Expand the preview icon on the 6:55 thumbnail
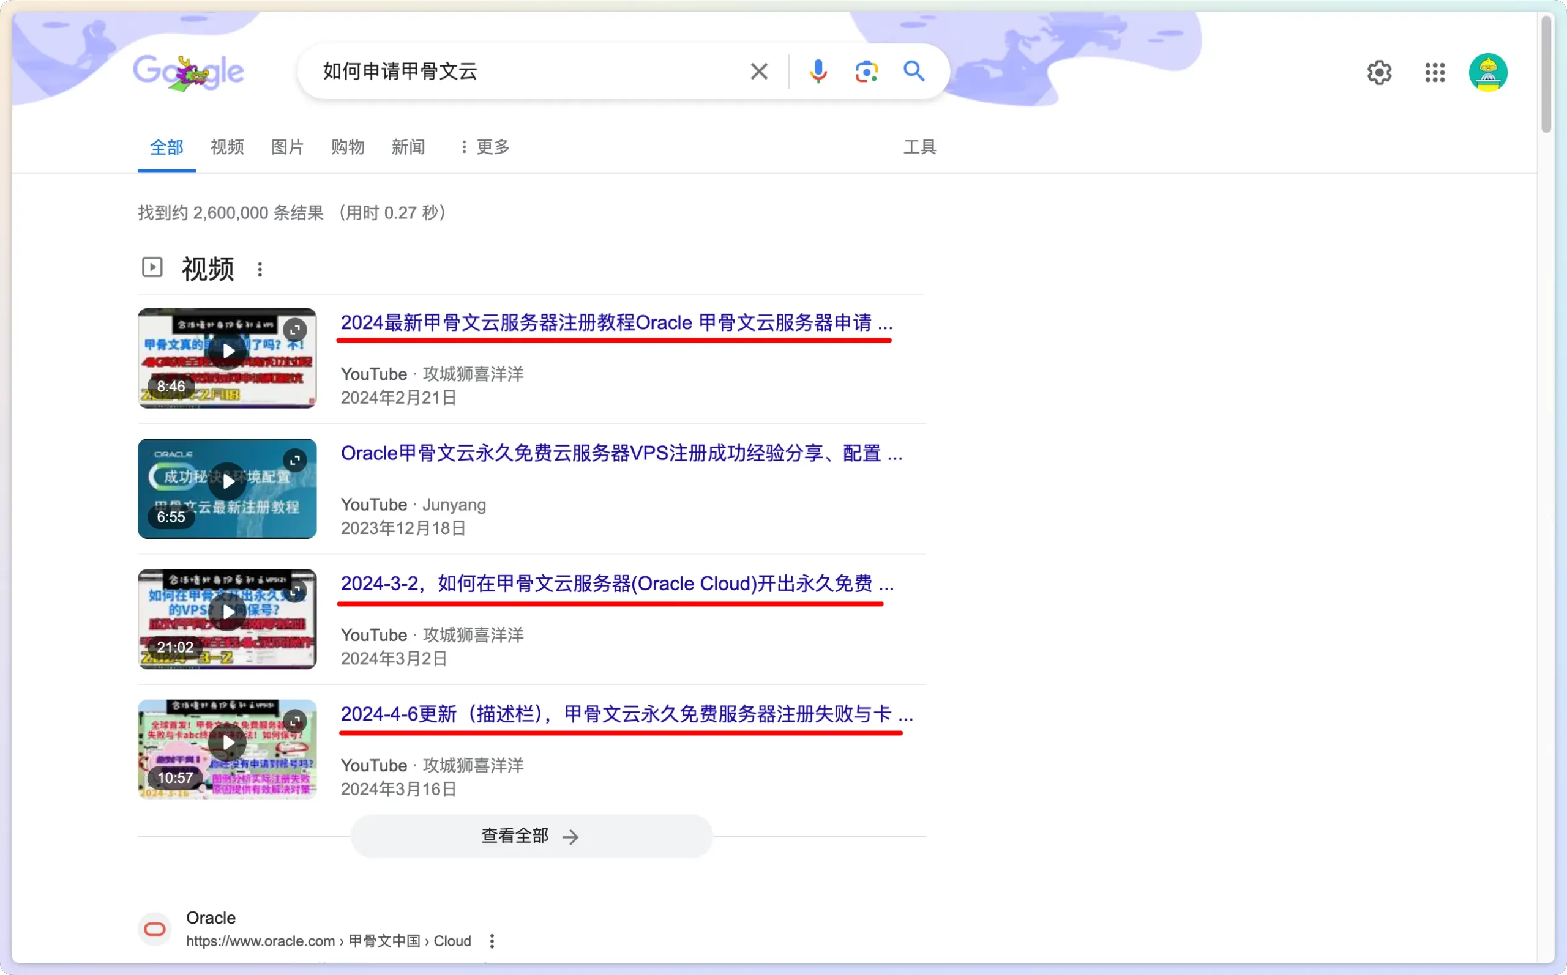The image size is (1567, 975). [295, 461]
